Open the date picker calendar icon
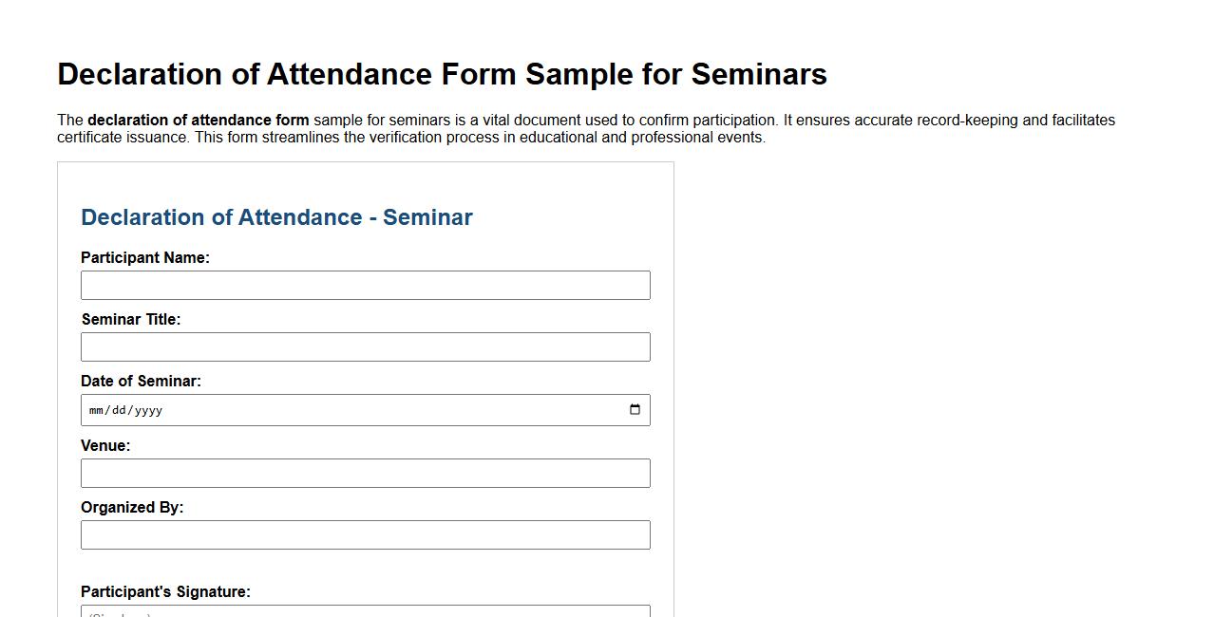 coord(635,409)
